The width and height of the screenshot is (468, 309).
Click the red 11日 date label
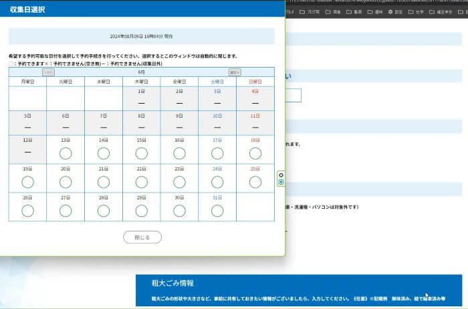[255, 116]
